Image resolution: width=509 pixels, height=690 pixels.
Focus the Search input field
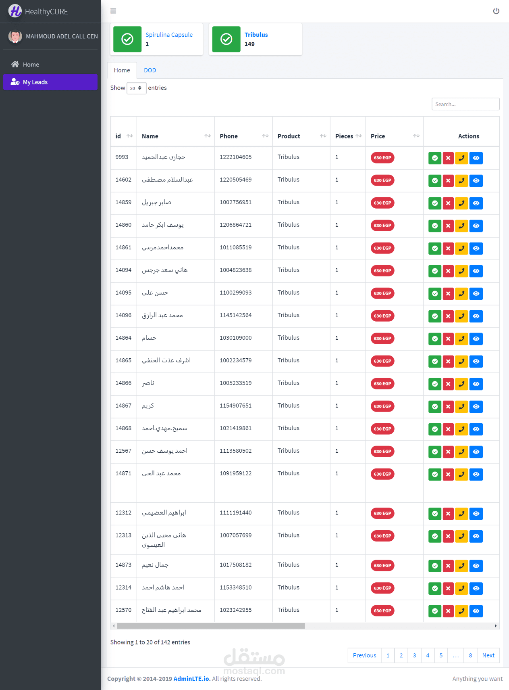[465, 104]
